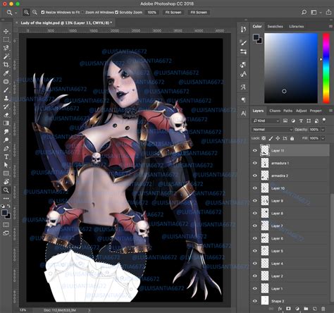
Task: Expand the status bar info arrow
Action: pyautogui.click(x=89, y=310)
